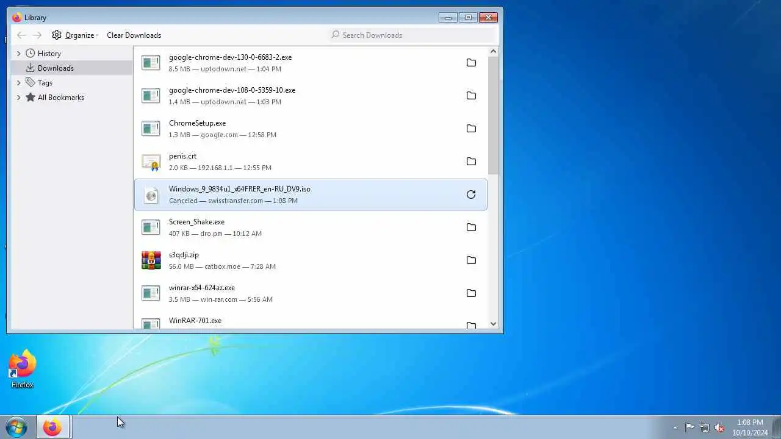Select the ChromeSetup.exe filename

tap(197, 123)
